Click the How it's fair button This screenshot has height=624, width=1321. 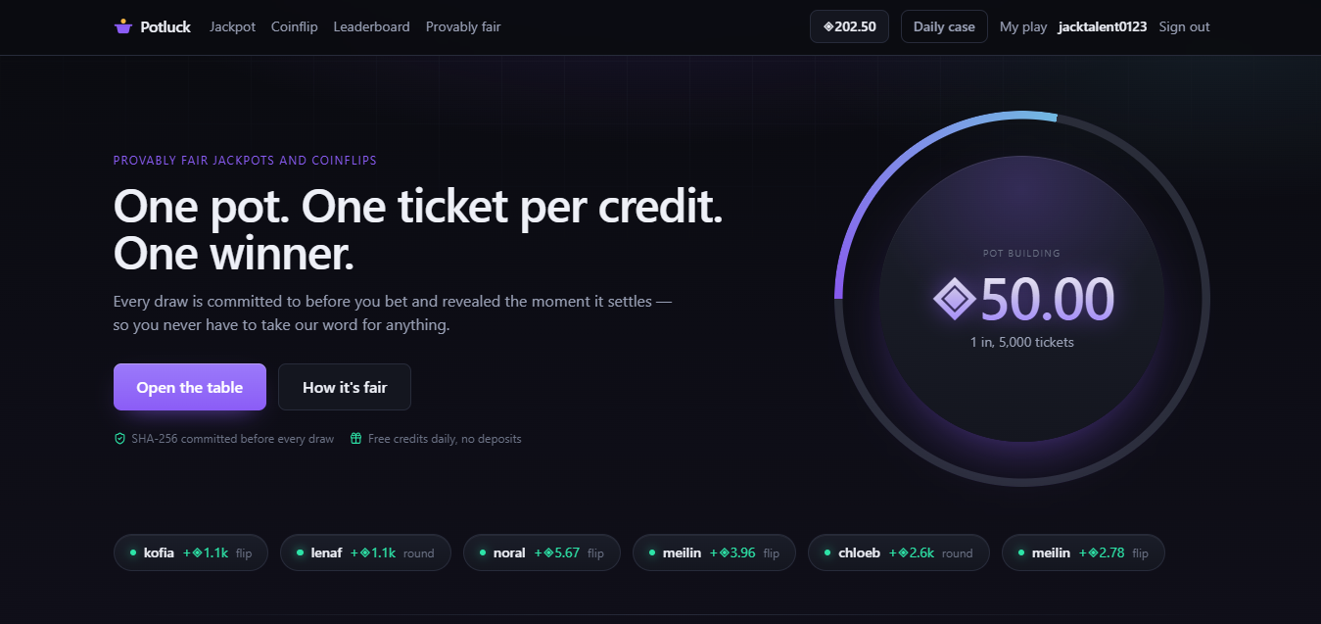coord(345,387)
